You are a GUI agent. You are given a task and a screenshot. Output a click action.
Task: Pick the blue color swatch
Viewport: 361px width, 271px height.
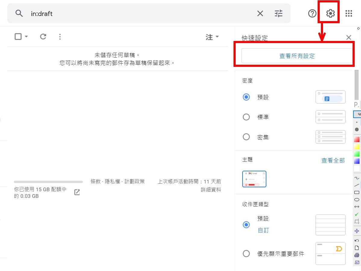(356, 161)
